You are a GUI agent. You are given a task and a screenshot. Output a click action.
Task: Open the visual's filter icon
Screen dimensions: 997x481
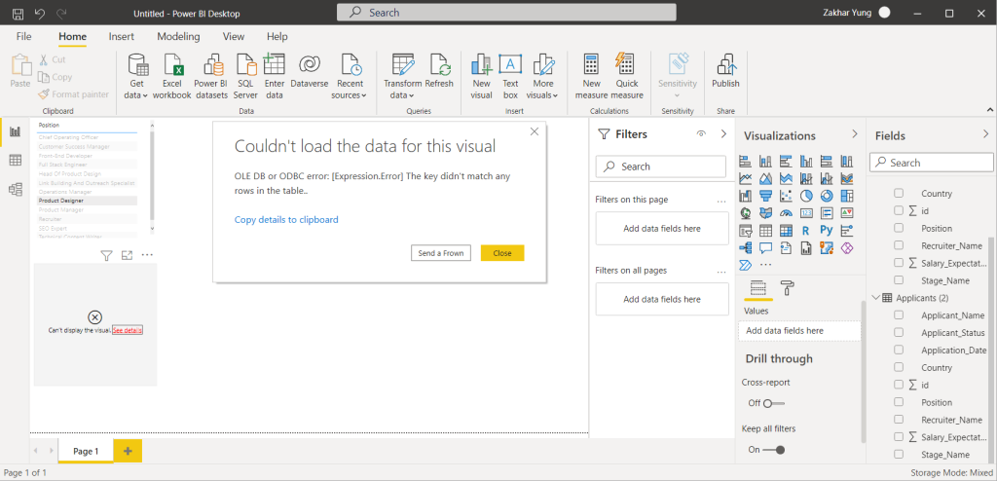coord(107,255)
